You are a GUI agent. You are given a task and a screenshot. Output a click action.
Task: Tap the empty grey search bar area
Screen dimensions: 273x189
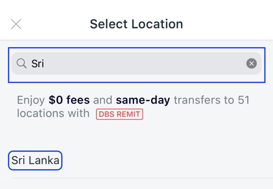(x=145, y=63)
